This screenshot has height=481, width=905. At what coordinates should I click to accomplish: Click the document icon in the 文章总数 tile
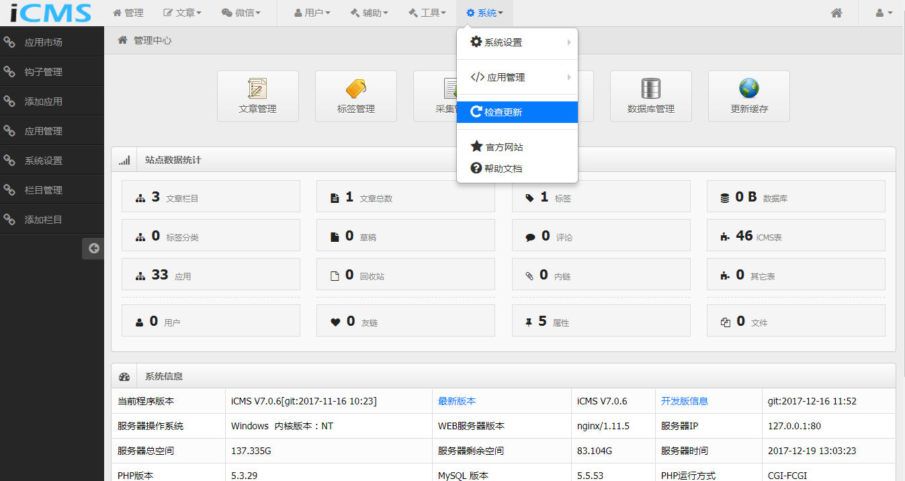pyautogui.click(x=335, y=198)
